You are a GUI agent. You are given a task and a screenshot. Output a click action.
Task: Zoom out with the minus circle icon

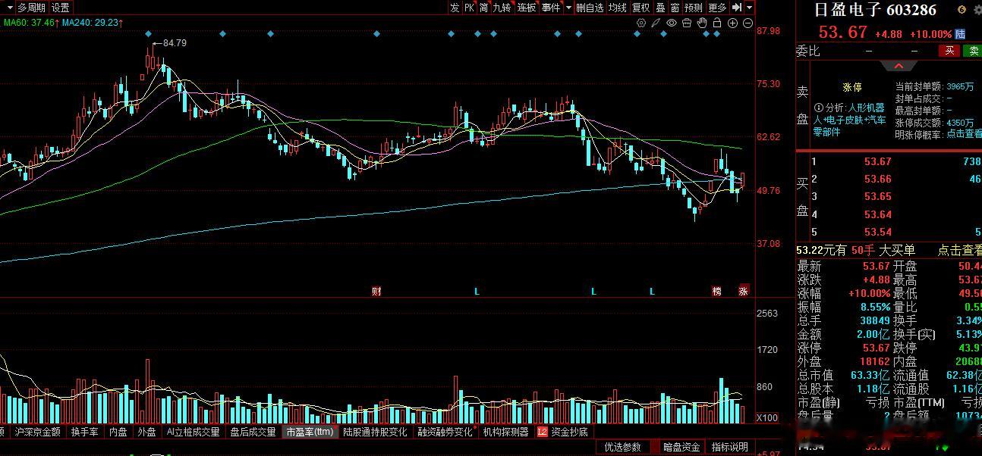748,23
